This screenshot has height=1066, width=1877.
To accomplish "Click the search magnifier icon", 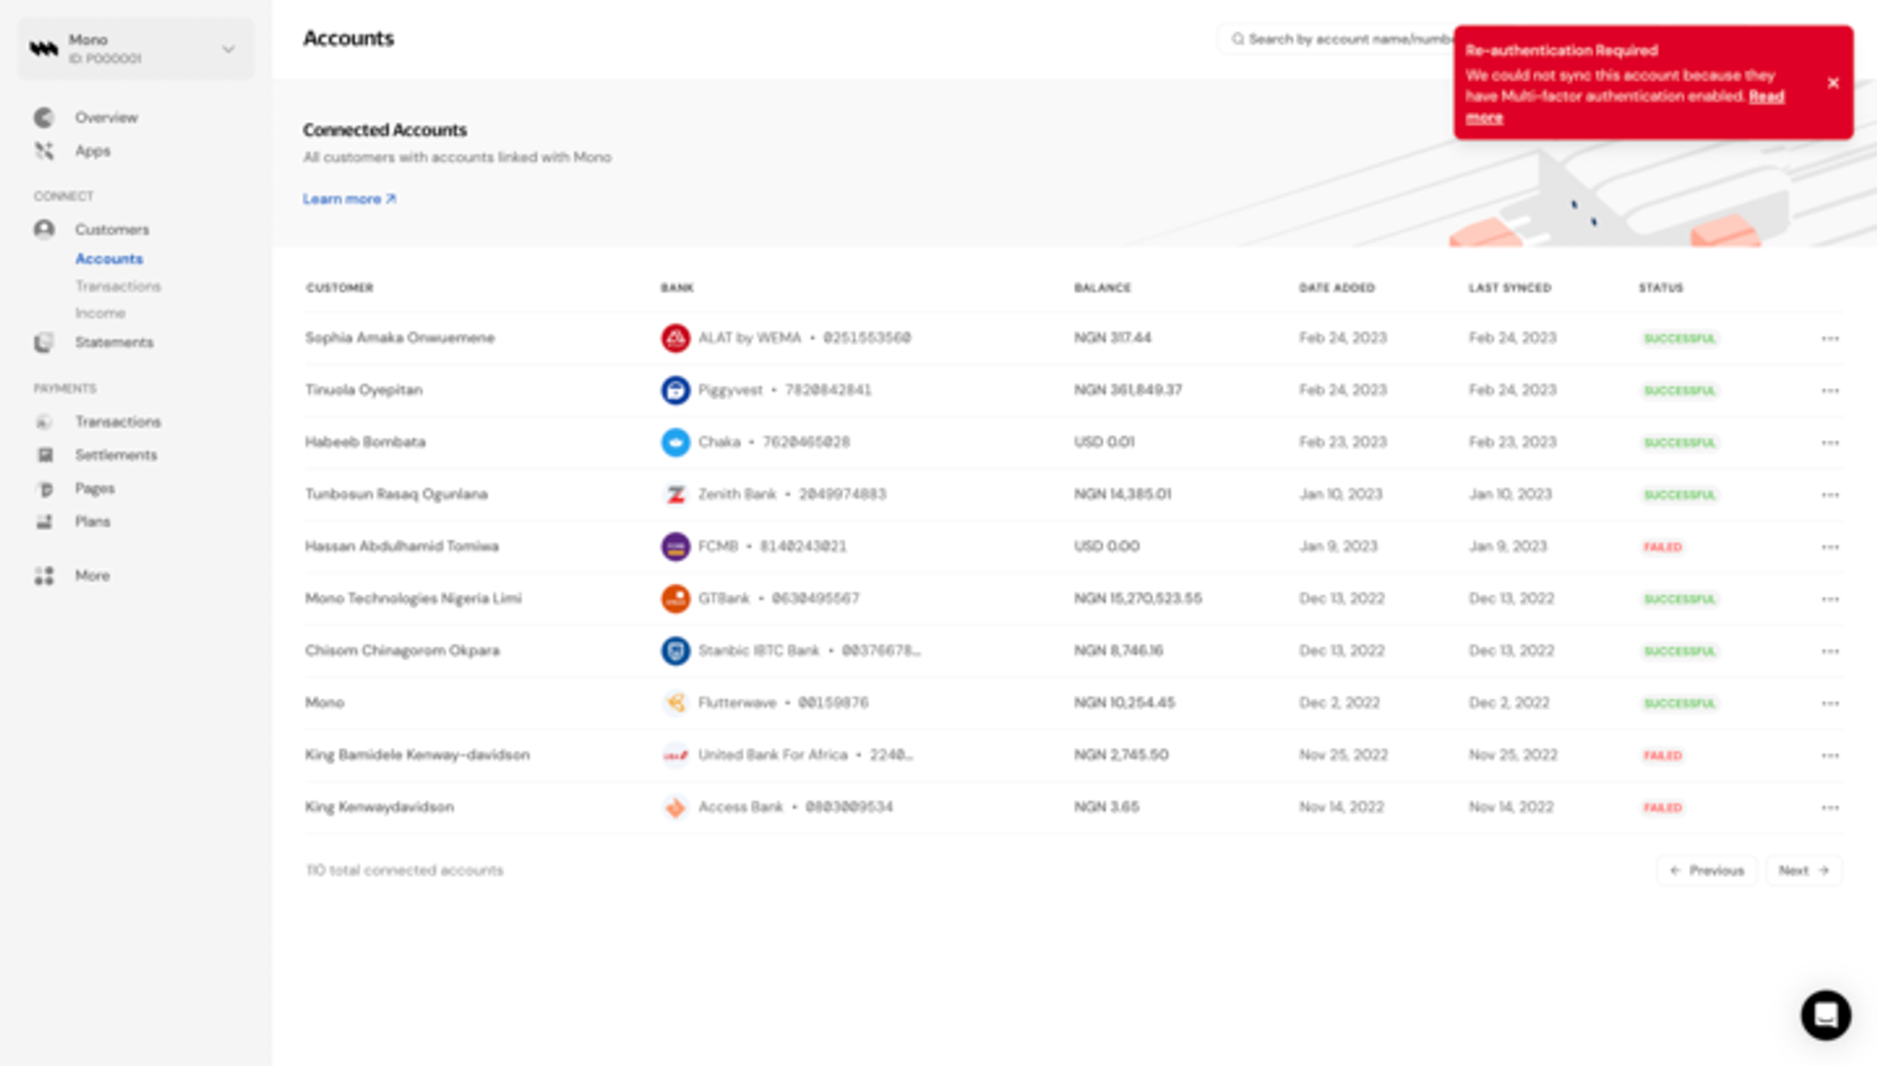I will (x=1238, y=38).
